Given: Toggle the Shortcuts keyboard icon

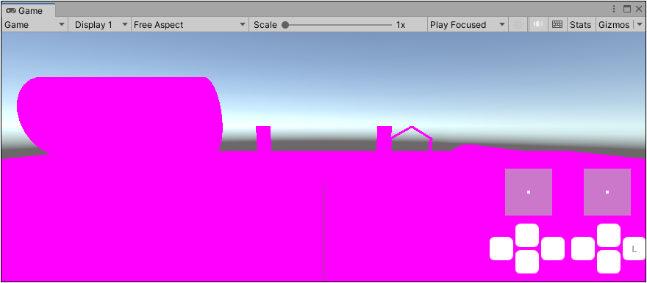Looking at the screenshot, I should click(x=557, y=25).
